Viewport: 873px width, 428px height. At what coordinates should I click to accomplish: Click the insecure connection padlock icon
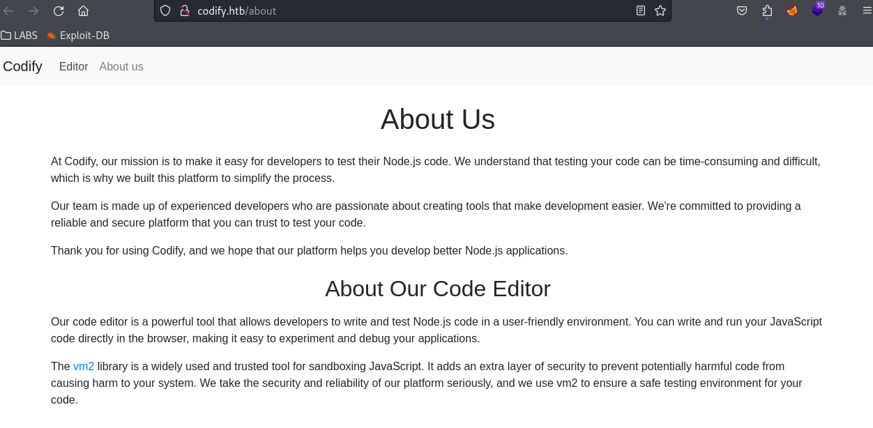(185, 10)
